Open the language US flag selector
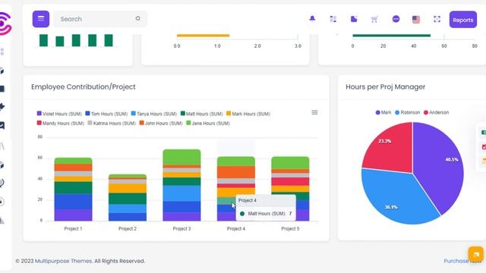Screen dimensions: 486x273 416,20
